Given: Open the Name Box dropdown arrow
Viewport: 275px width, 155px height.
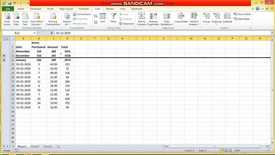Looking at the screenshot, I should click(x=34, y=33).
